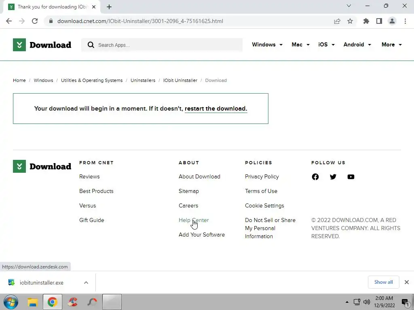The width and height of the screenshot is (414, 310).
Task: Open the Terms of Use link
Action: coord(261,191)
